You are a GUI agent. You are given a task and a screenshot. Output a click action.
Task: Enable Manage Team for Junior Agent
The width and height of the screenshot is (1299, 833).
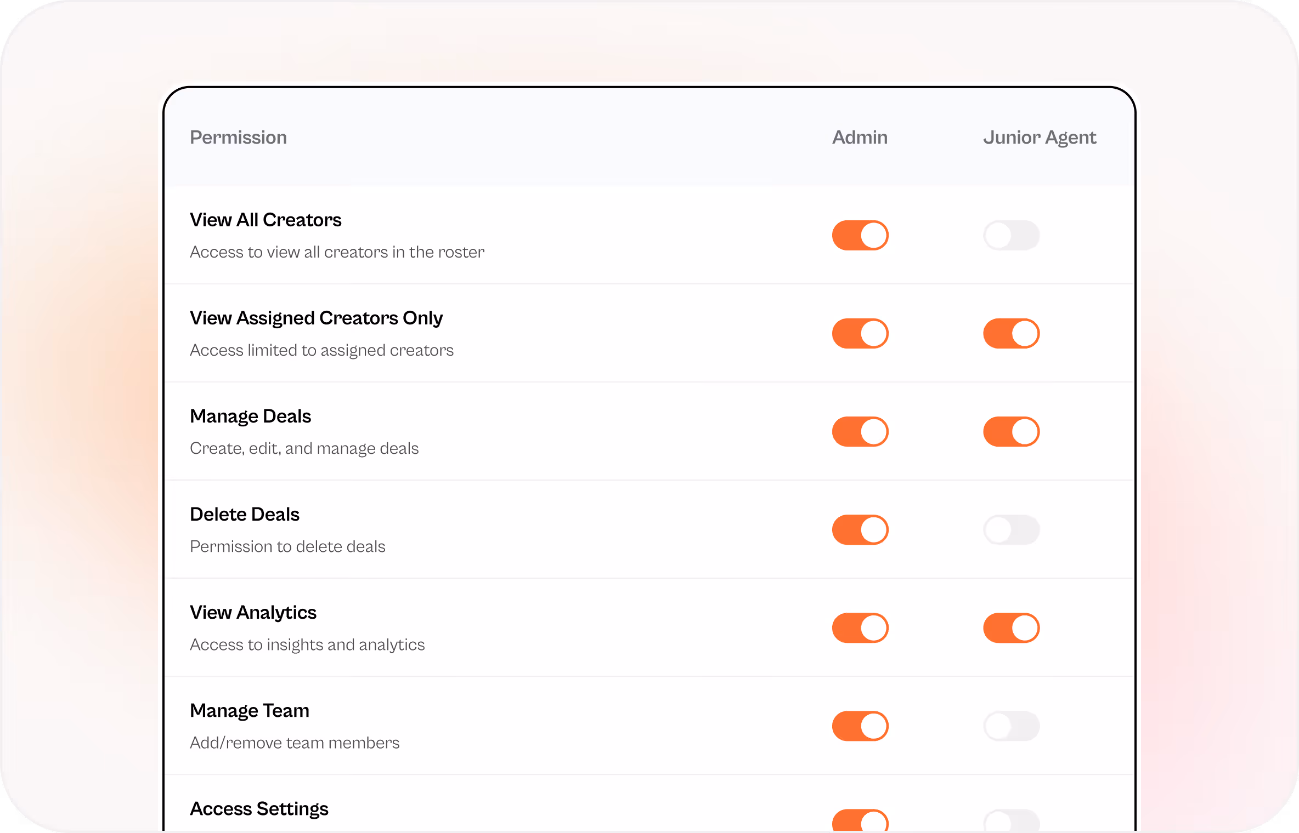pos(1011,726)
